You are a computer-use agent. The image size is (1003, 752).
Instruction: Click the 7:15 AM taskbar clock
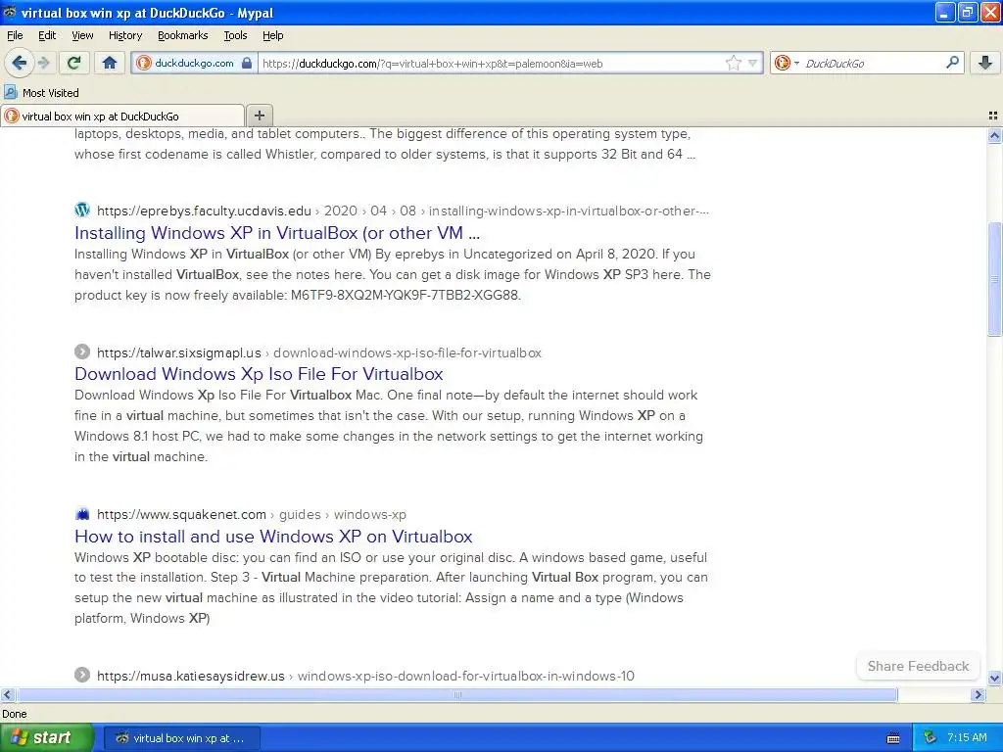[967, 737]
